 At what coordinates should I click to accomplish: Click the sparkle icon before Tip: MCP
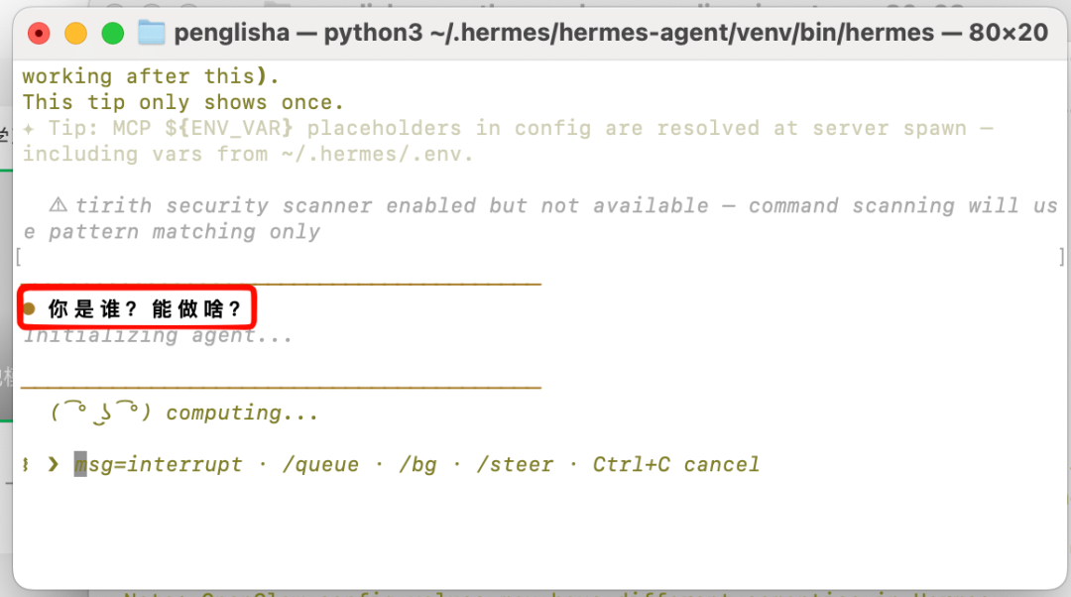click(28, 128)
